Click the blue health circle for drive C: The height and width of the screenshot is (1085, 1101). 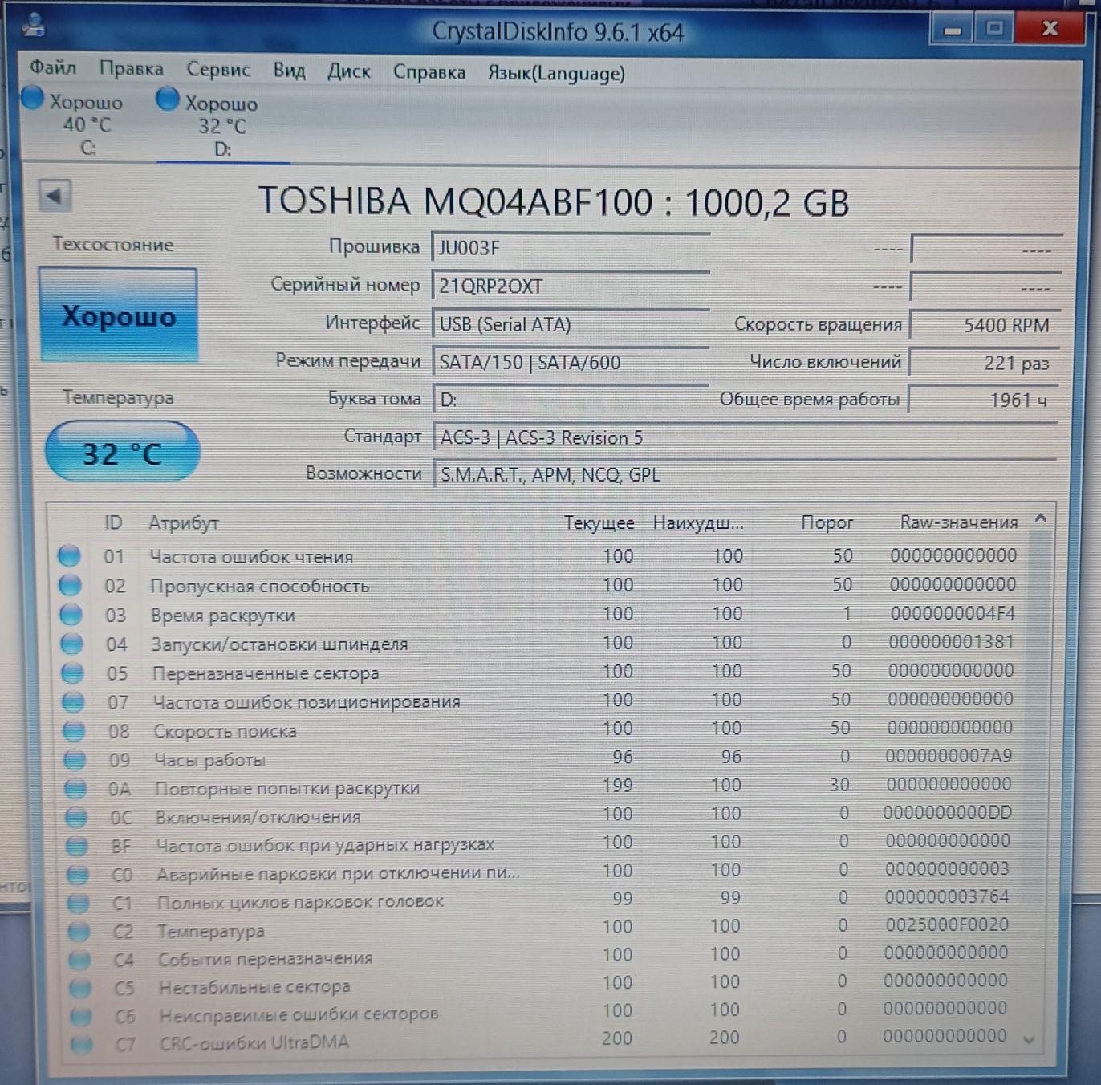[x=33, y=98]
